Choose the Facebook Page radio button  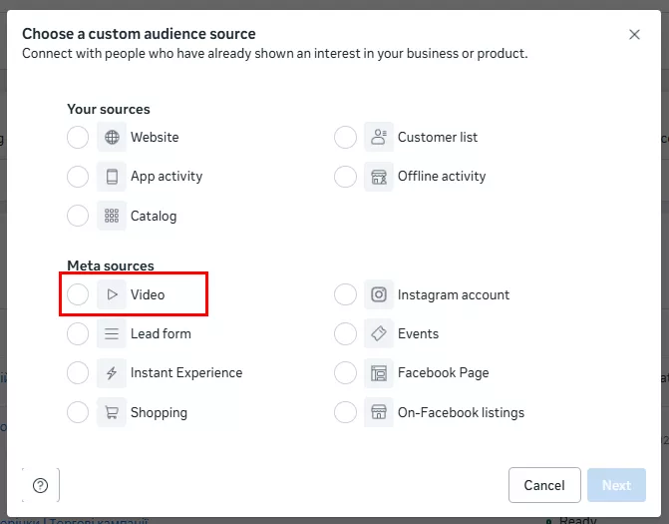[x=345, y=373]
